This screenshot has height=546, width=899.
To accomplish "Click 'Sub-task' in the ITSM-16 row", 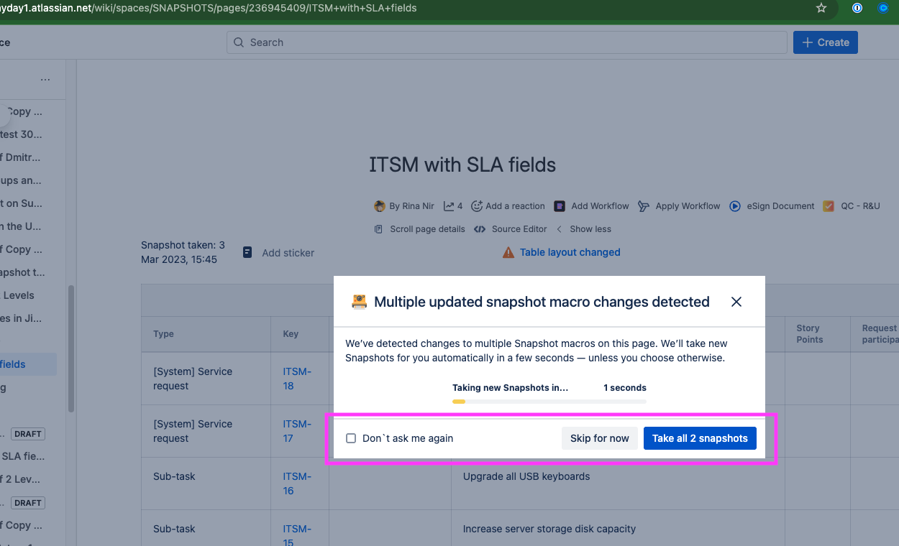I will pos(174,476).
